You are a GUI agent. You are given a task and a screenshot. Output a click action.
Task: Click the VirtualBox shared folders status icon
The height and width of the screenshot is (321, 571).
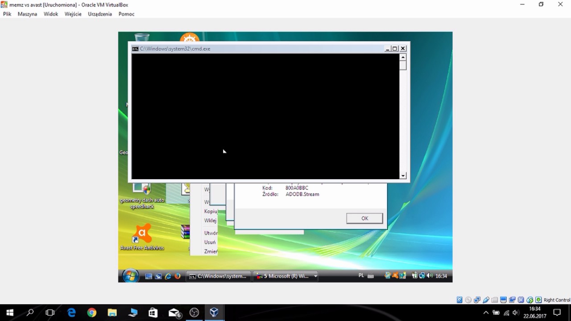tap(495, 300)
